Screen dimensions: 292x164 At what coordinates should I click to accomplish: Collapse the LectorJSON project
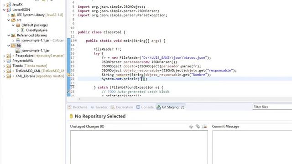click(4, 10)
